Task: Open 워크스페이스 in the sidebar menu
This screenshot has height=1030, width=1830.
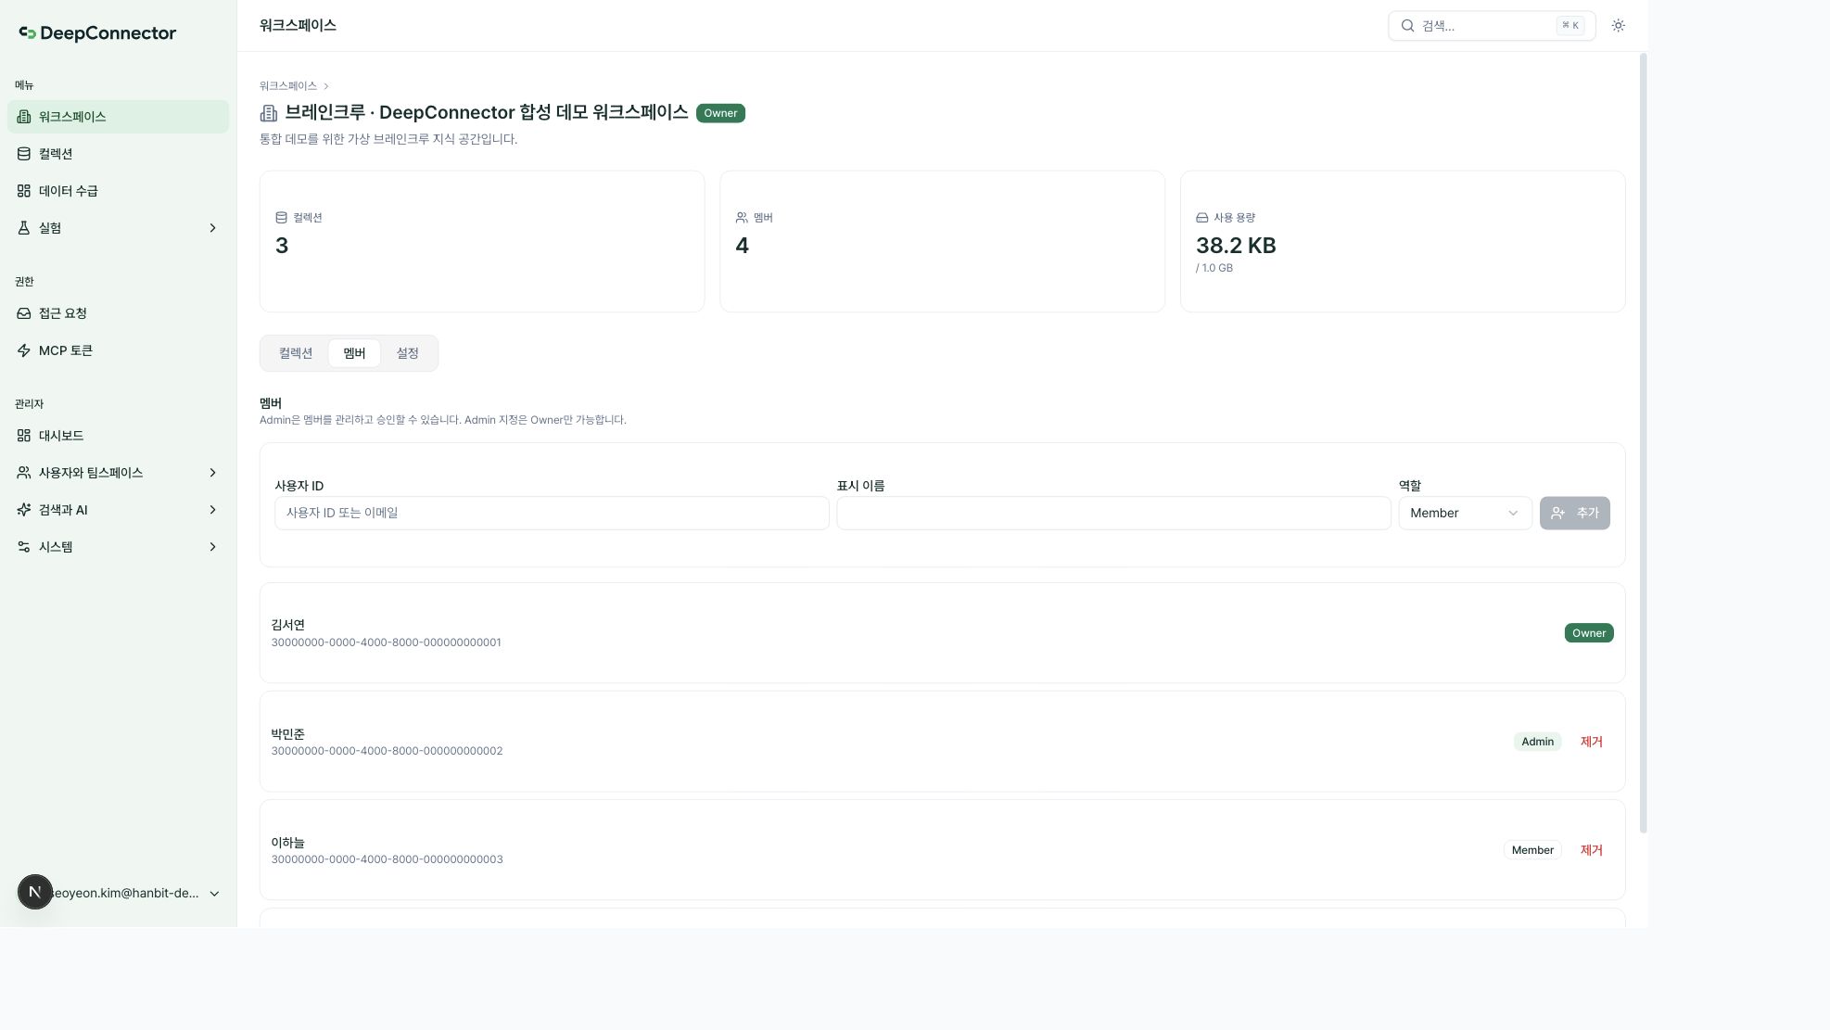Action: point(118,117)
